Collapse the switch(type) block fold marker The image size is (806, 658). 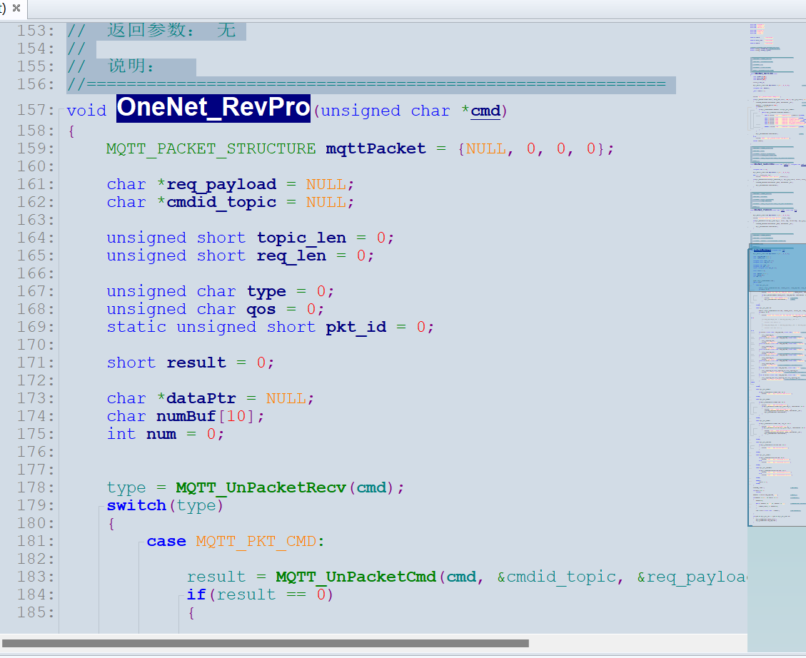click(101, 506)
